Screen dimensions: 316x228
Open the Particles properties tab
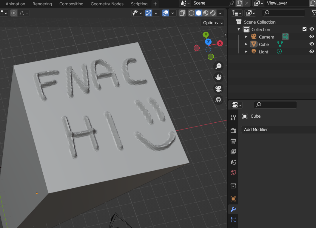click(233, 220)
